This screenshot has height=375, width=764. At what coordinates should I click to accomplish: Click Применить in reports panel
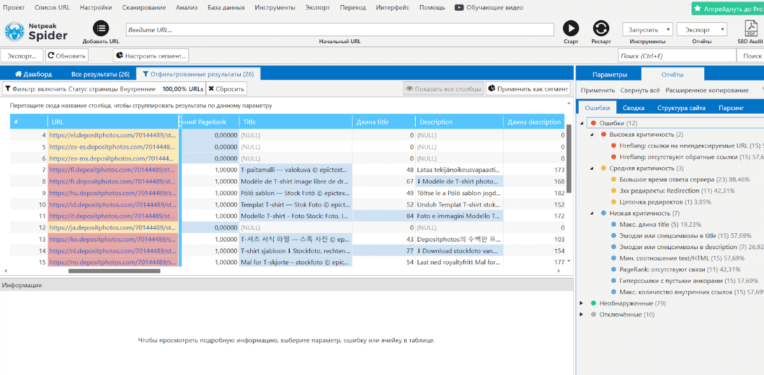click(598, 90)
